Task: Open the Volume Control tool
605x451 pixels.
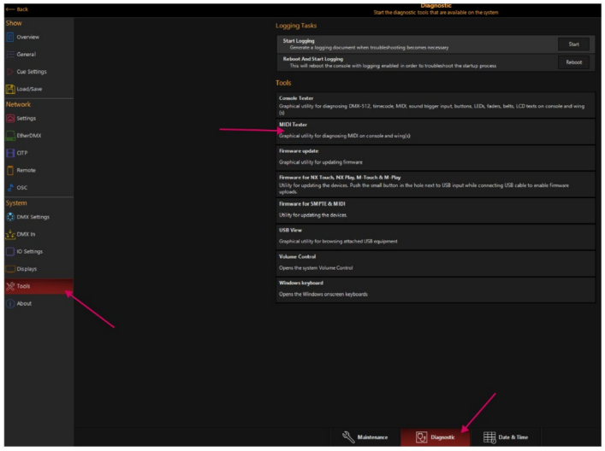Action: point(435,261)
